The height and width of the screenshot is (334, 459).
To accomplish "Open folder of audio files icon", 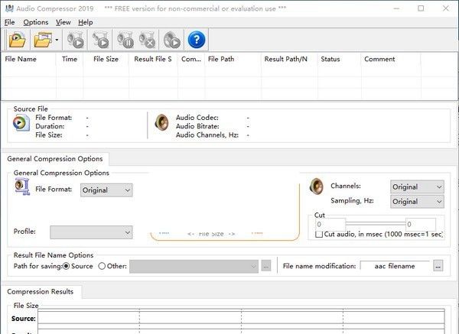I will click(43, 40).
